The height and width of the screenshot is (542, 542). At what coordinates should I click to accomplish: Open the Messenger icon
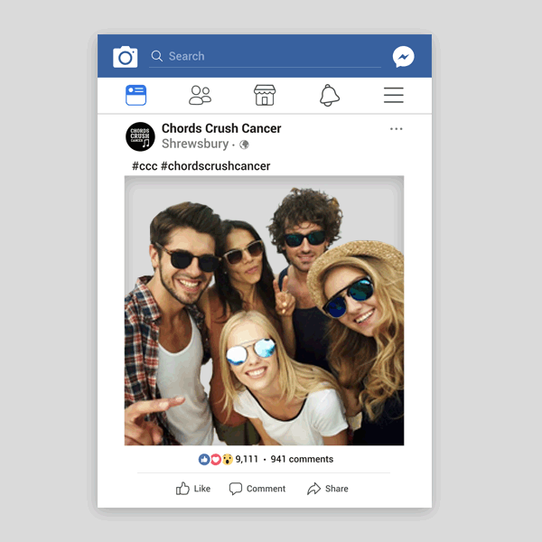click(x=403, y=56)
